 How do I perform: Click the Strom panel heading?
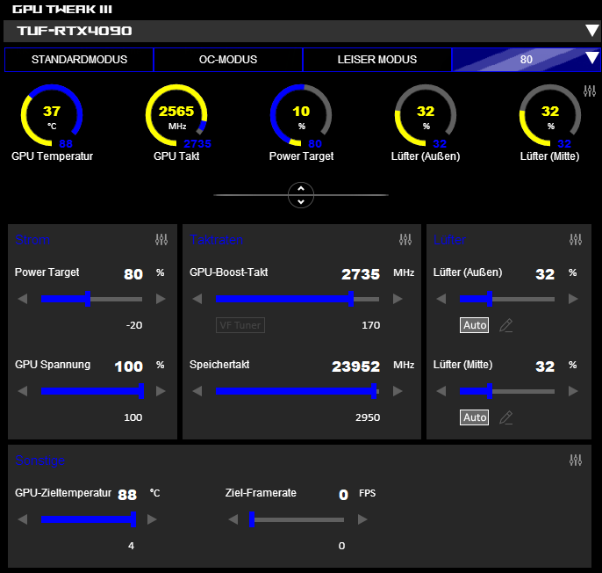click(32, 240)
